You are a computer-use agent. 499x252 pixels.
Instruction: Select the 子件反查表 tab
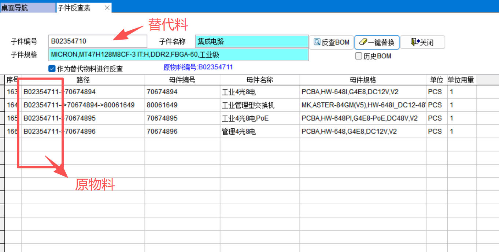point(74,8)
